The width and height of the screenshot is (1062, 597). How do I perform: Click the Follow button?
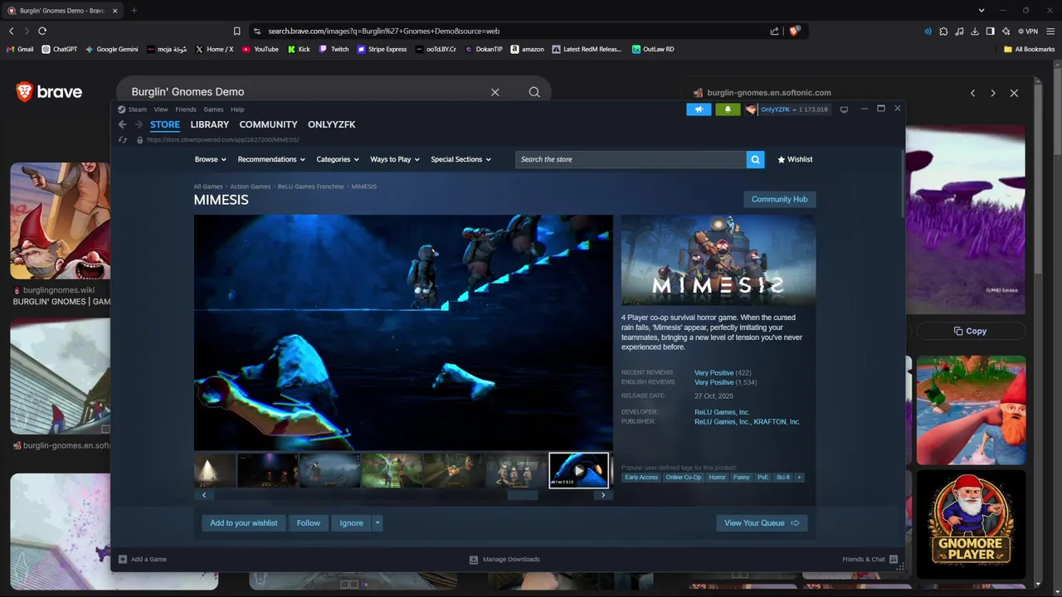point(309,523)
